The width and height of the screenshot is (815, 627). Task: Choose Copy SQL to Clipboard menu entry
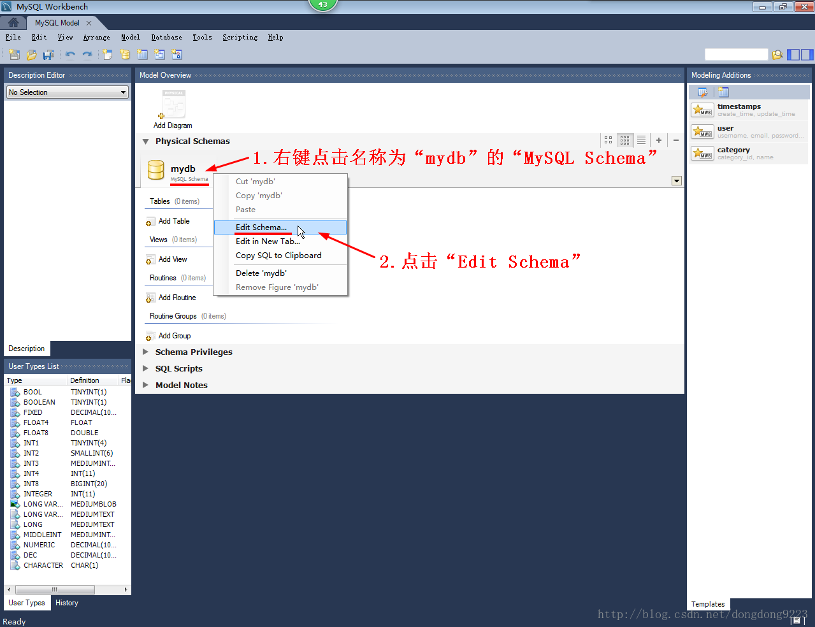(x=280, y=256)
